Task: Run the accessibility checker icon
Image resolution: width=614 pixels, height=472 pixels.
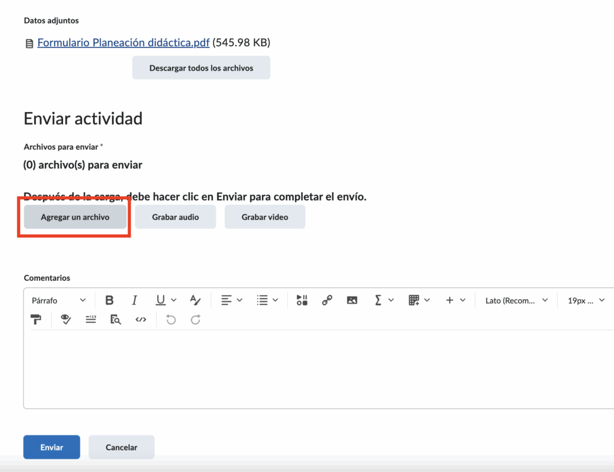Action: click(x=66, y=320)
